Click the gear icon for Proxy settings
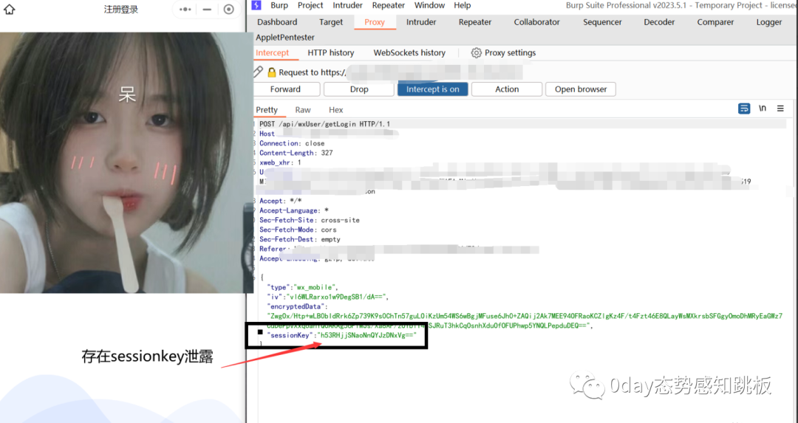The height and width of the screenshot is (423, 798). coord(476,53)
